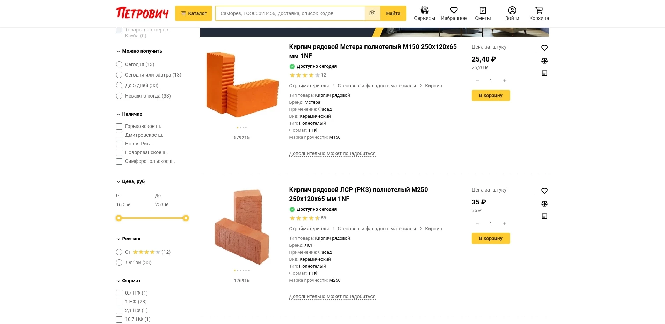The width and height of the screenshot is (665, 324).
Task: Open the Каталог menu
Action: (193, 13)
